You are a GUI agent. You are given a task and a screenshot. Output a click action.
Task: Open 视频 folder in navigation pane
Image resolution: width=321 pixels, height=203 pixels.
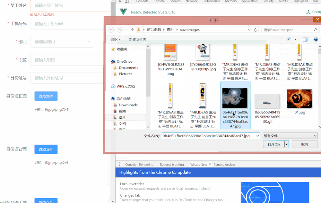point(120,111)
